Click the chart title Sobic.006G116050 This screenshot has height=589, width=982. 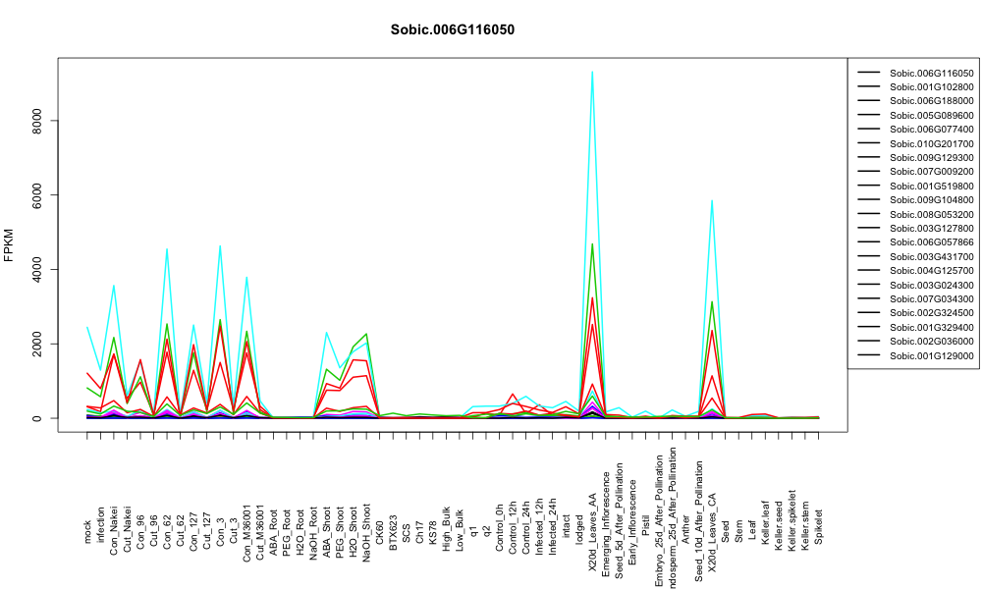452,30
